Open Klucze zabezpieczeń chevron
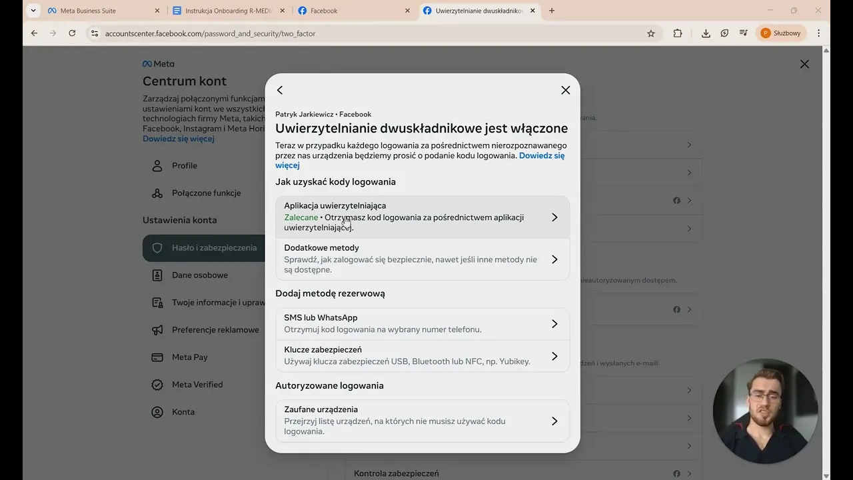This screenshot has height=480, width=853. 554,356
